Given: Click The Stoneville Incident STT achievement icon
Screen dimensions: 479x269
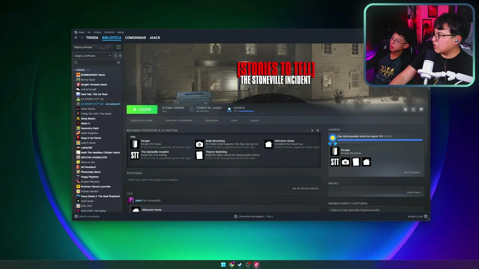Looking at the screenshot, I should tap(135, 155).
